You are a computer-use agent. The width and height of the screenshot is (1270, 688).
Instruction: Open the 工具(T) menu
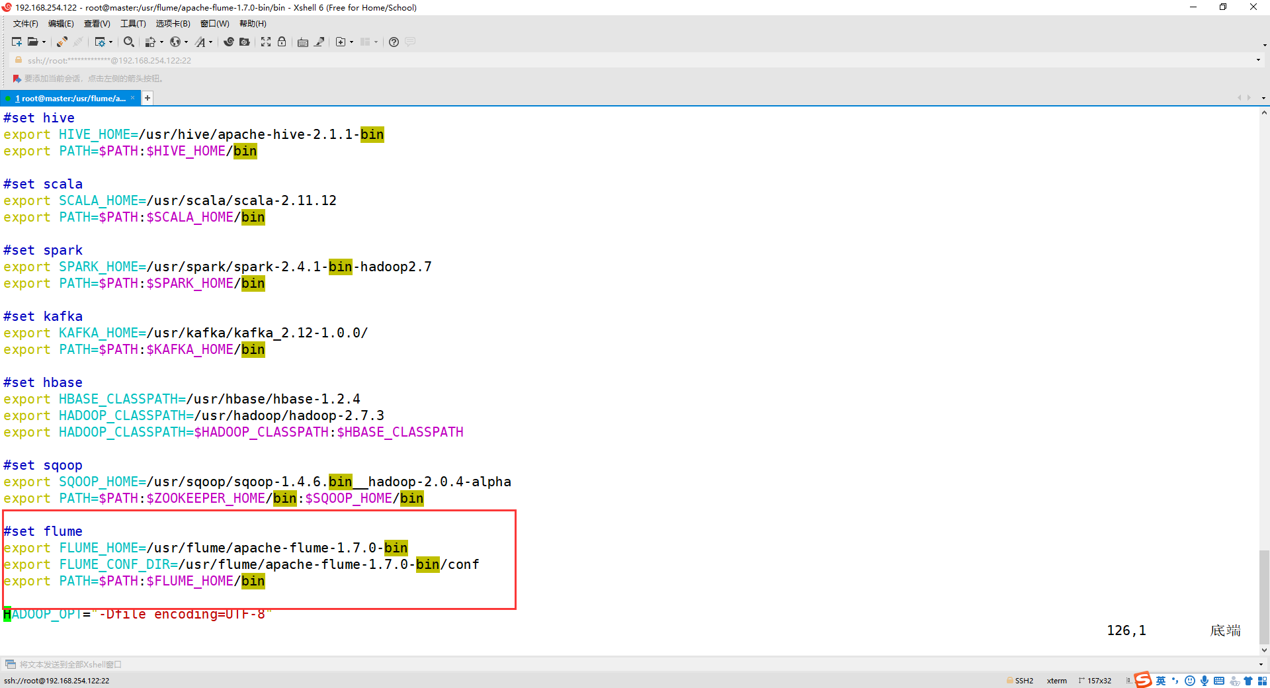point(133,23)
